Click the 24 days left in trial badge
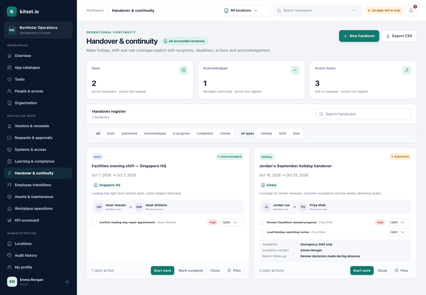 point(384,11)
